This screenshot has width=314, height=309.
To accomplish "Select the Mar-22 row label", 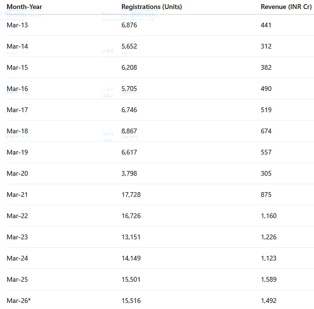I will (x=17, y=216).
